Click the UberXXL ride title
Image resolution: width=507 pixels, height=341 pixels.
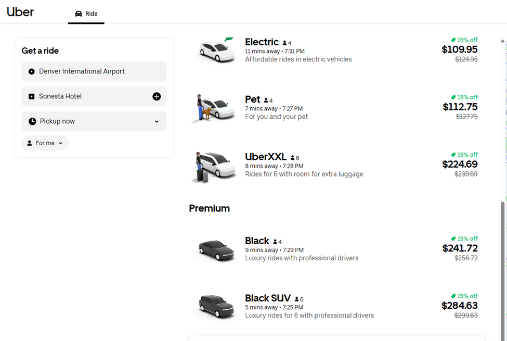tap(265, 157)
